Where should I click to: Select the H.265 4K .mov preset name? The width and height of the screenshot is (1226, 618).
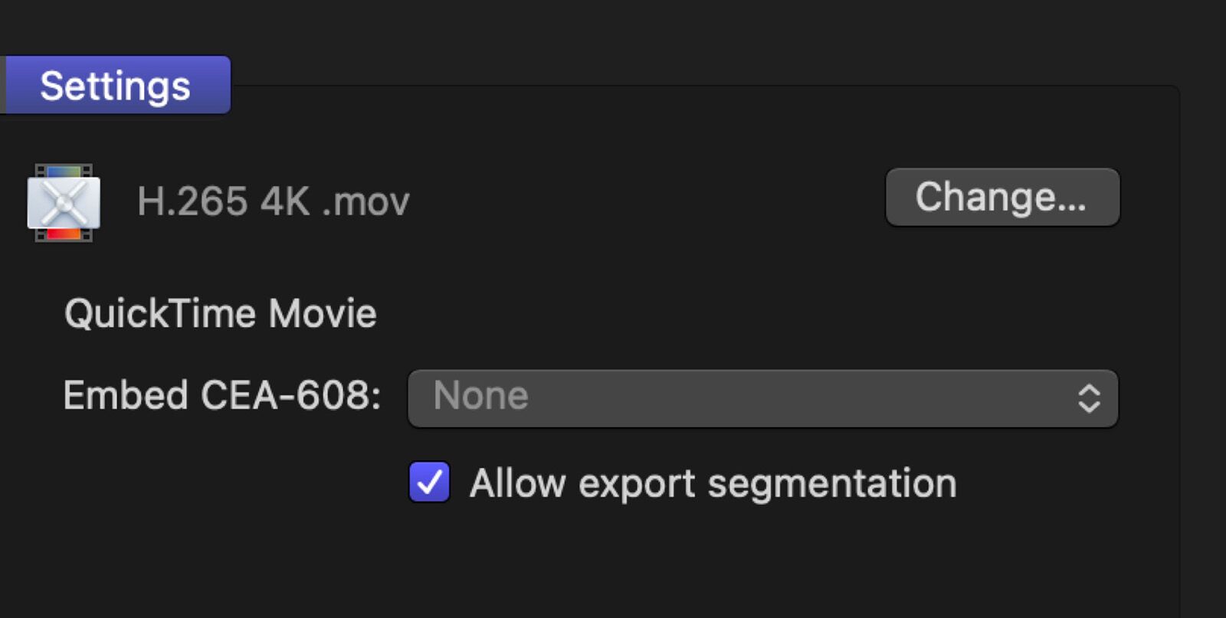[x=272, y=201]
